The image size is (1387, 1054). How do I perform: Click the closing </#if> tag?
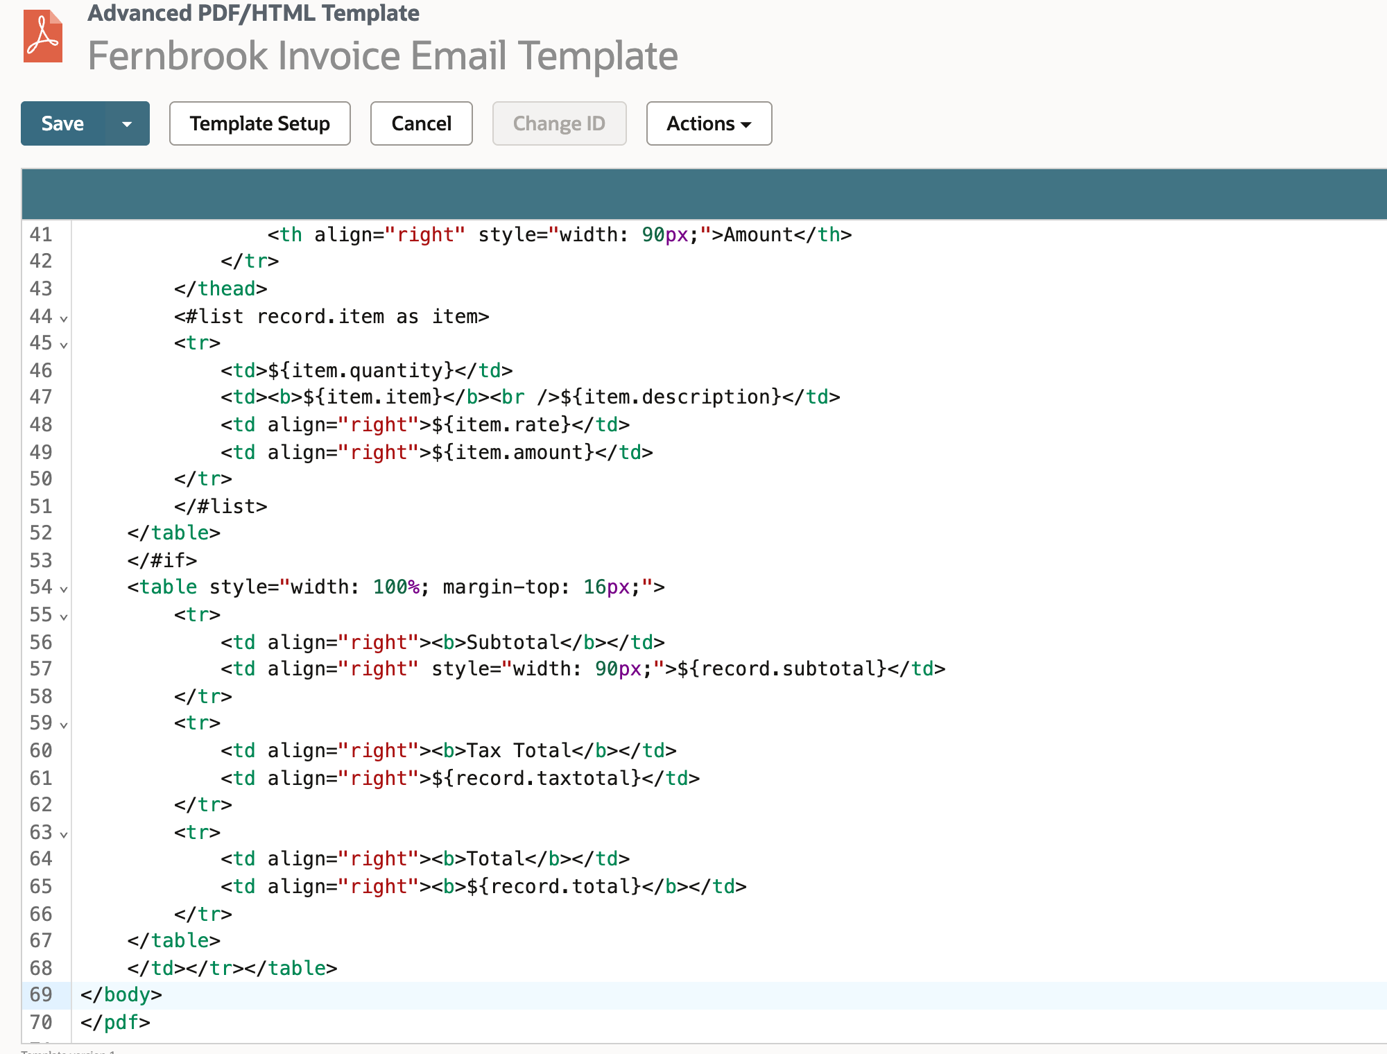pyautogui.click(x=162, y=560)
